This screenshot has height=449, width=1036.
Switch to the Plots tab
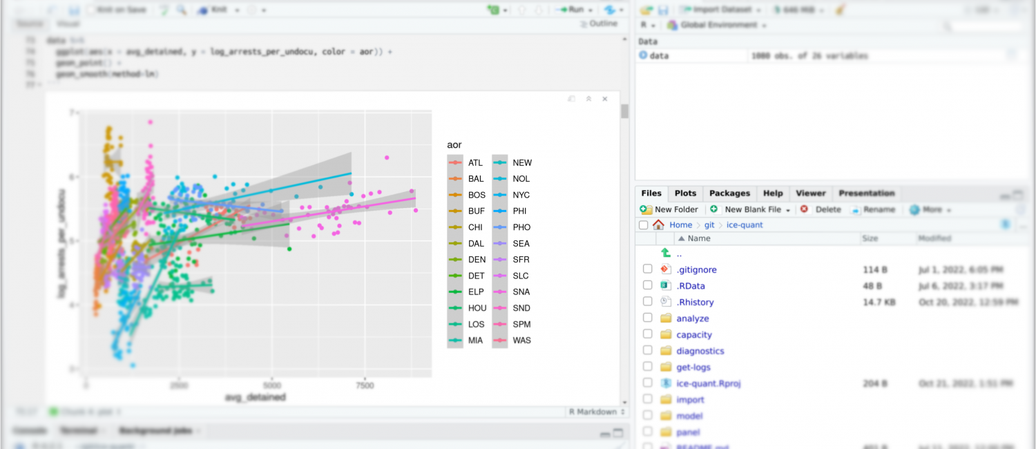(685, 193)
